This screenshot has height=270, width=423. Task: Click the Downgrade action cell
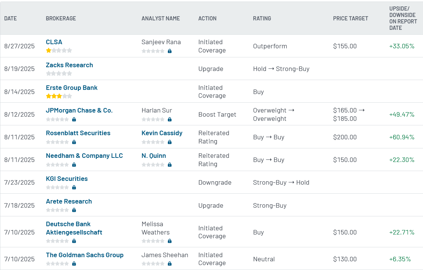(x=215, y=182)
